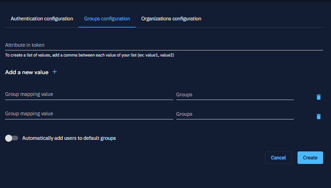Switch to Authentication configuration tab
This screenshot has height=188, width=331.
(x=42, y=19)
